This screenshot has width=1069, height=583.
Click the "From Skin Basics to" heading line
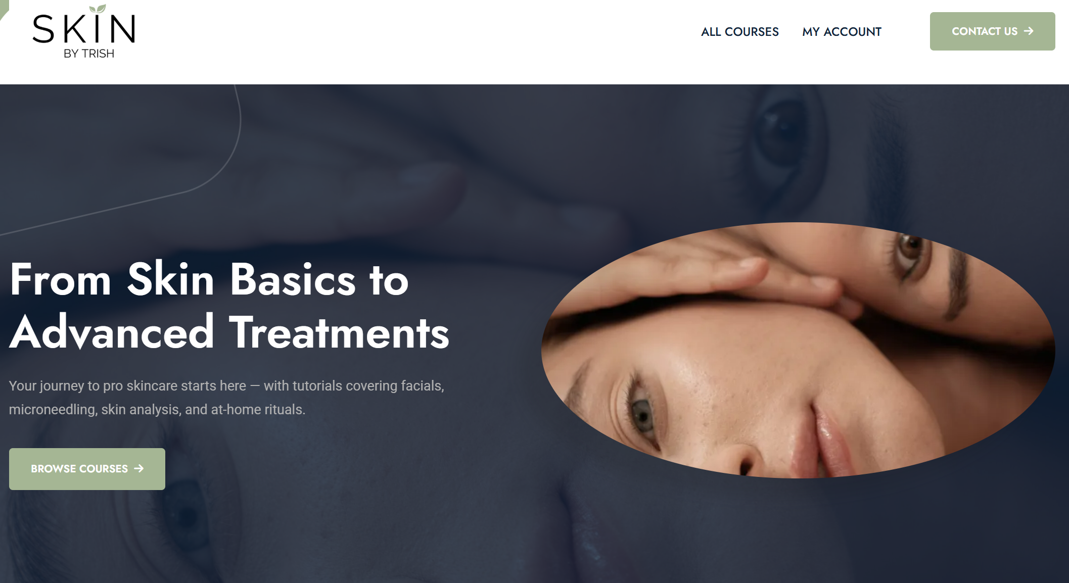click(x=209, y=279)
